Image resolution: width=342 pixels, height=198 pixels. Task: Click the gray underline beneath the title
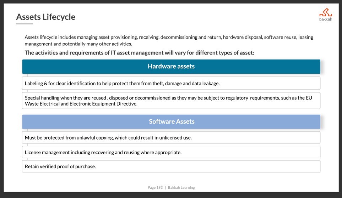[x=25, y=24]
